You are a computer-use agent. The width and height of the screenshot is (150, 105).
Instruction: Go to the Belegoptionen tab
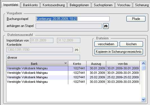point(79,5)
